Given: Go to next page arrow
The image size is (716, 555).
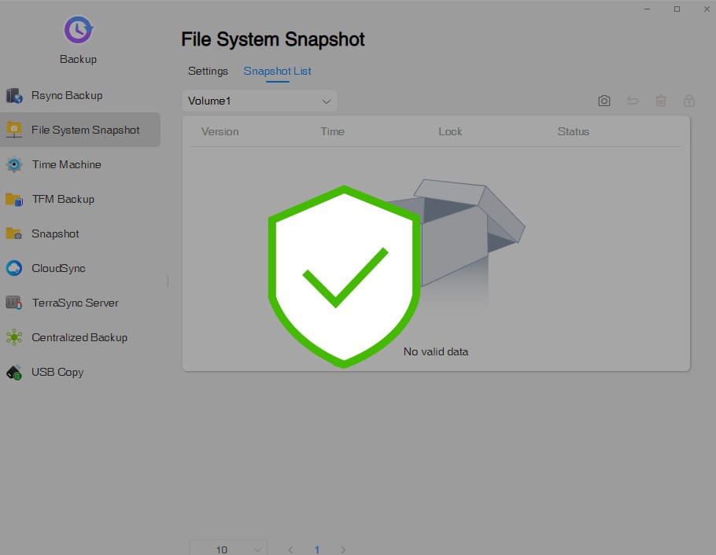Looking at the screenshot, I should pyautogui.click(x=343, y=549).
